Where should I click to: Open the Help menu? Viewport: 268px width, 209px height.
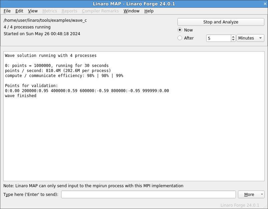tap(149, 11)
